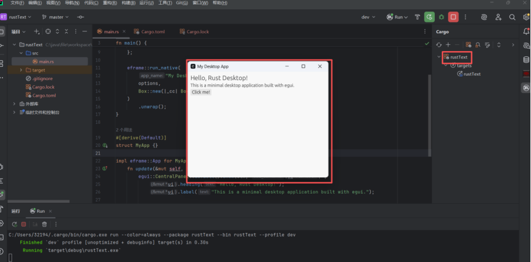Switch to the Cargo.lock editor tab
Screen dimensions: 531x262
[x=194, y=31]
